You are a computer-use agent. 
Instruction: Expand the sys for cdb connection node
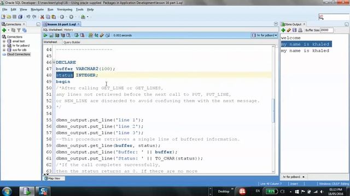coord(4,50)
